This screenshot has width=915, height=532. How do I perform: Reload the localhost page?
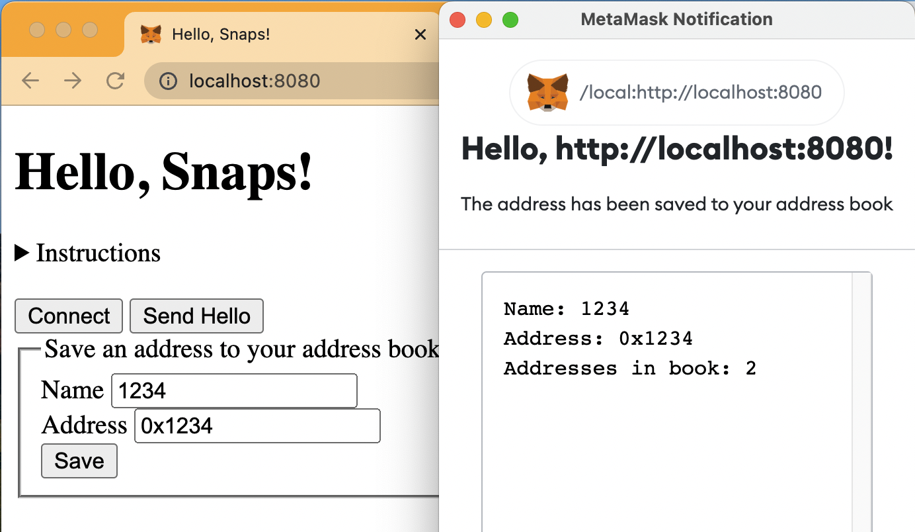[116, 81]
